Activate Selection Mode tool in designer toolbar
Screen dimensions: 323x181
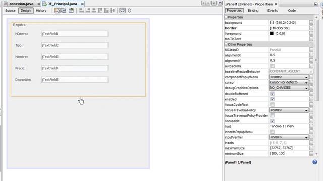(x=57, y=10)
